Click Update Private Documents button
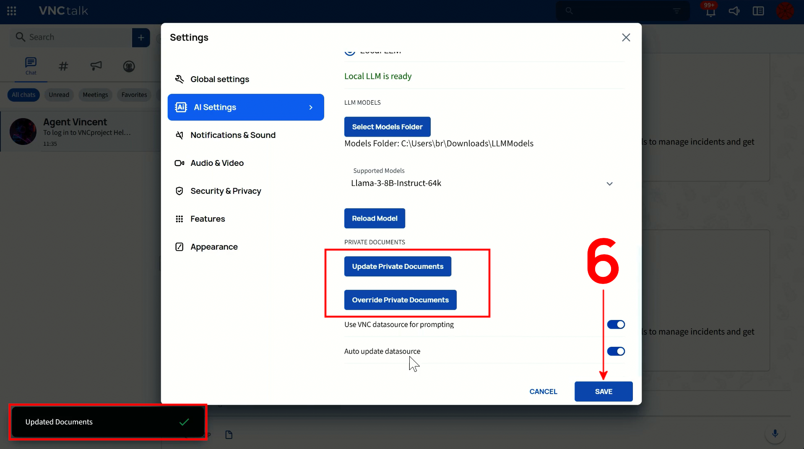The width and height of the screenshot is (804, 449). point(397,266)
